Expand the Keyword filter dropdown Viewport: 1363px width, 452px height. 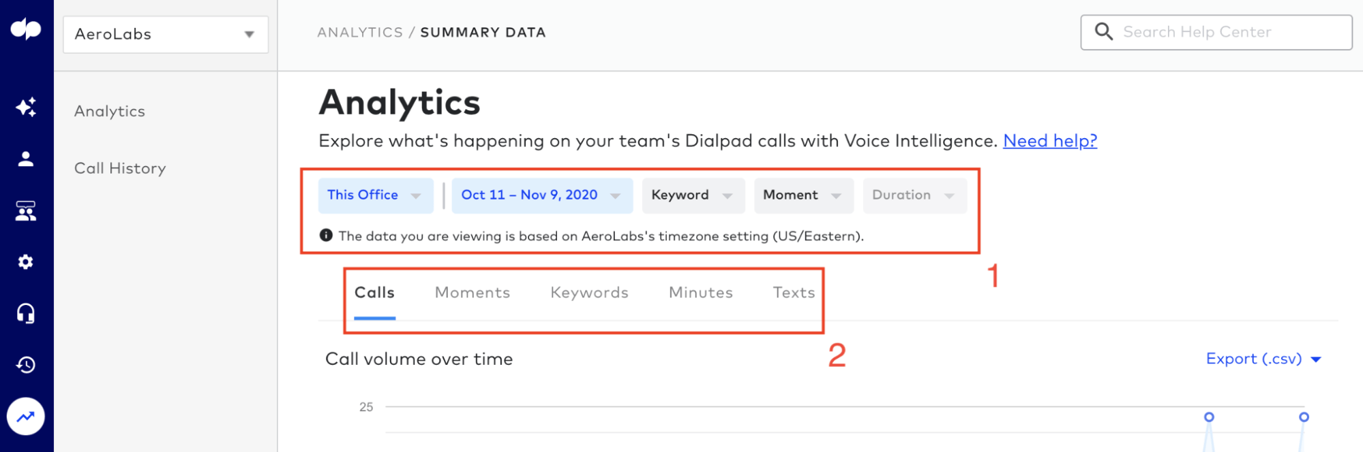[x=693, y=195]
